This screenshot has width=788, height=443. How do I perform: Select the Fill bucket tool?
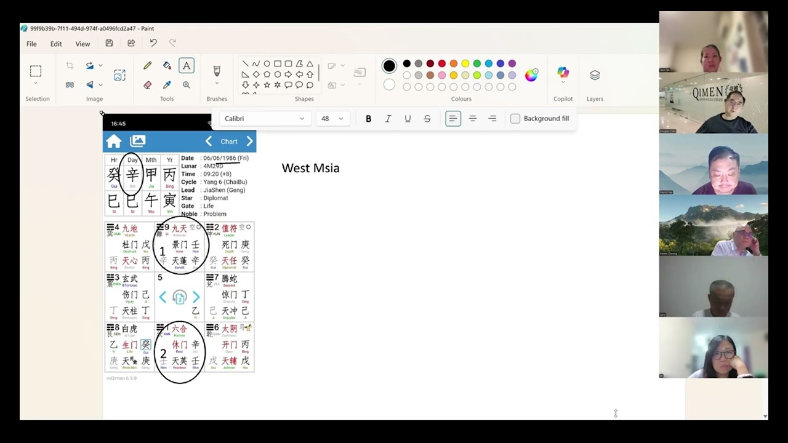point(167,65)
